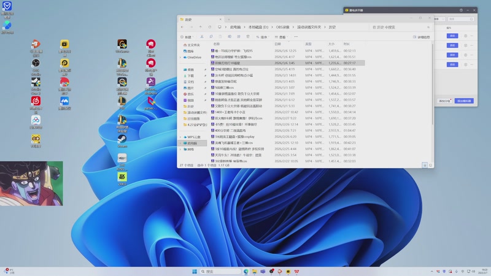Expand the WPS云盘 tree node
Screen dimensions: 491x276
point(180,137)
